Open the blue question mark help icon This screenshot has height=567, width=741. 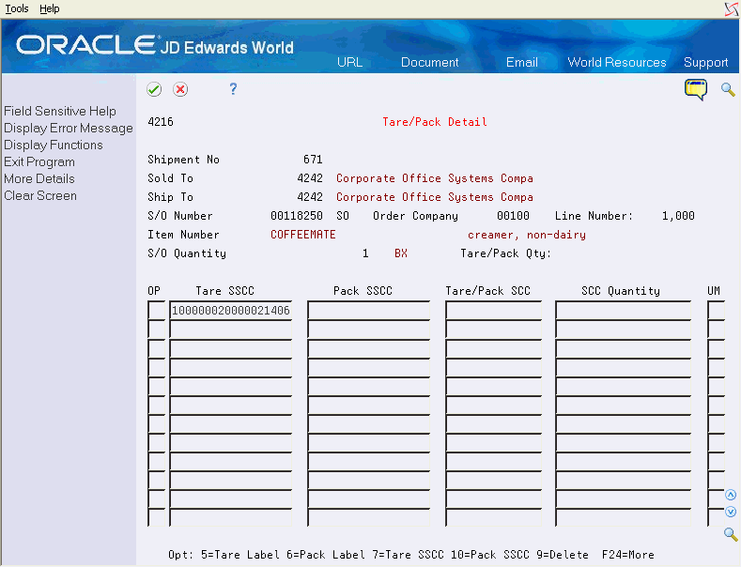point(233,89)
